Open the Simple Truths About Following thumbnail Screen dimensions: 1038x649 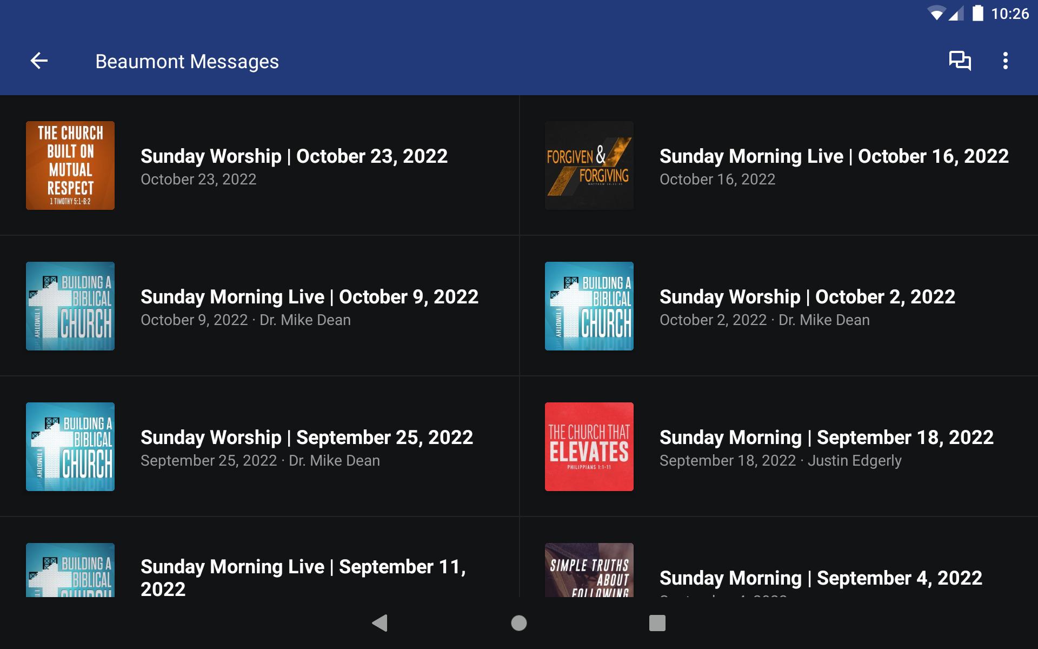tap(589, 570)
